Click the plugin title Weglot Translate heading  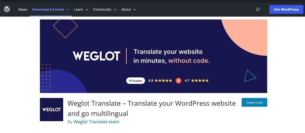coord(152,108)
